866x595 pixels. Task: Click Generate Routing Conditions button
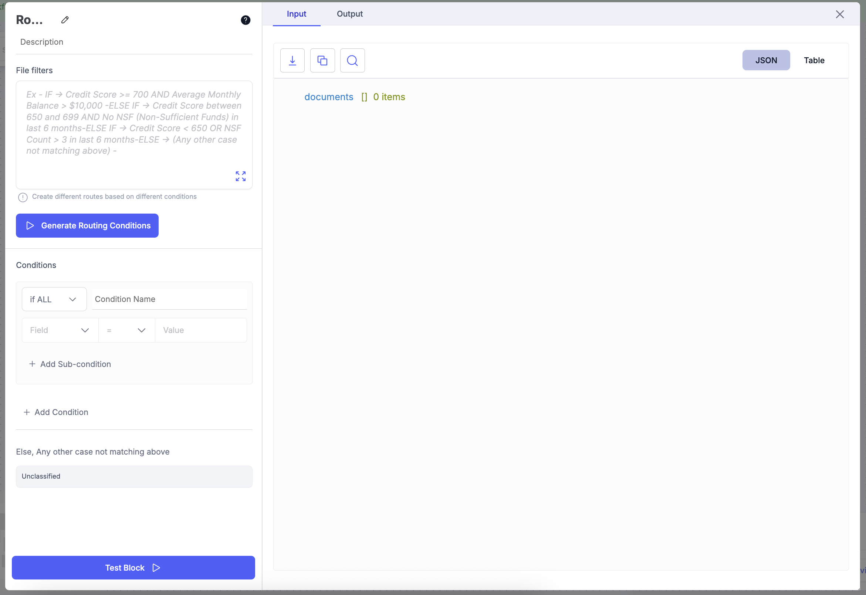pos(87,225)
